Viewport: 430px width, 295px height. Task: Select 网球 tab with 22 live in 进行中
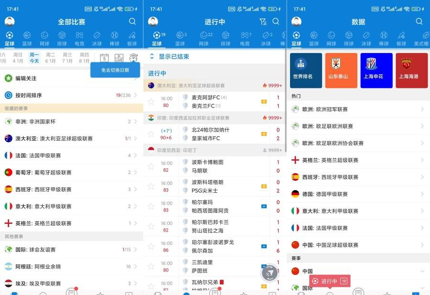click(205, 39)
